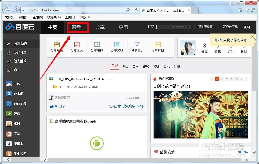Open the 相册 (album) sidebar icon
259x164 pixels.
click(x=16, y=124)
